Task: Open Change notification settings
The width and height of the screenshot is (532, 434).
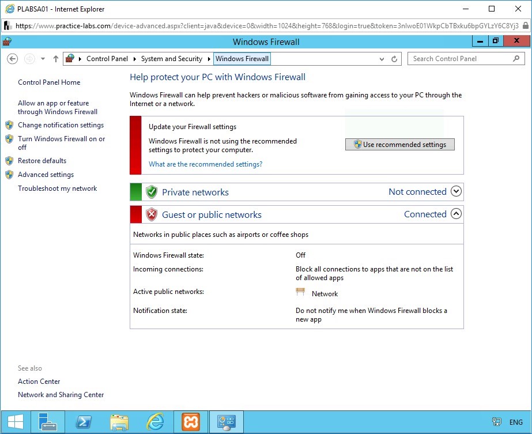Action: click(61, 125)
